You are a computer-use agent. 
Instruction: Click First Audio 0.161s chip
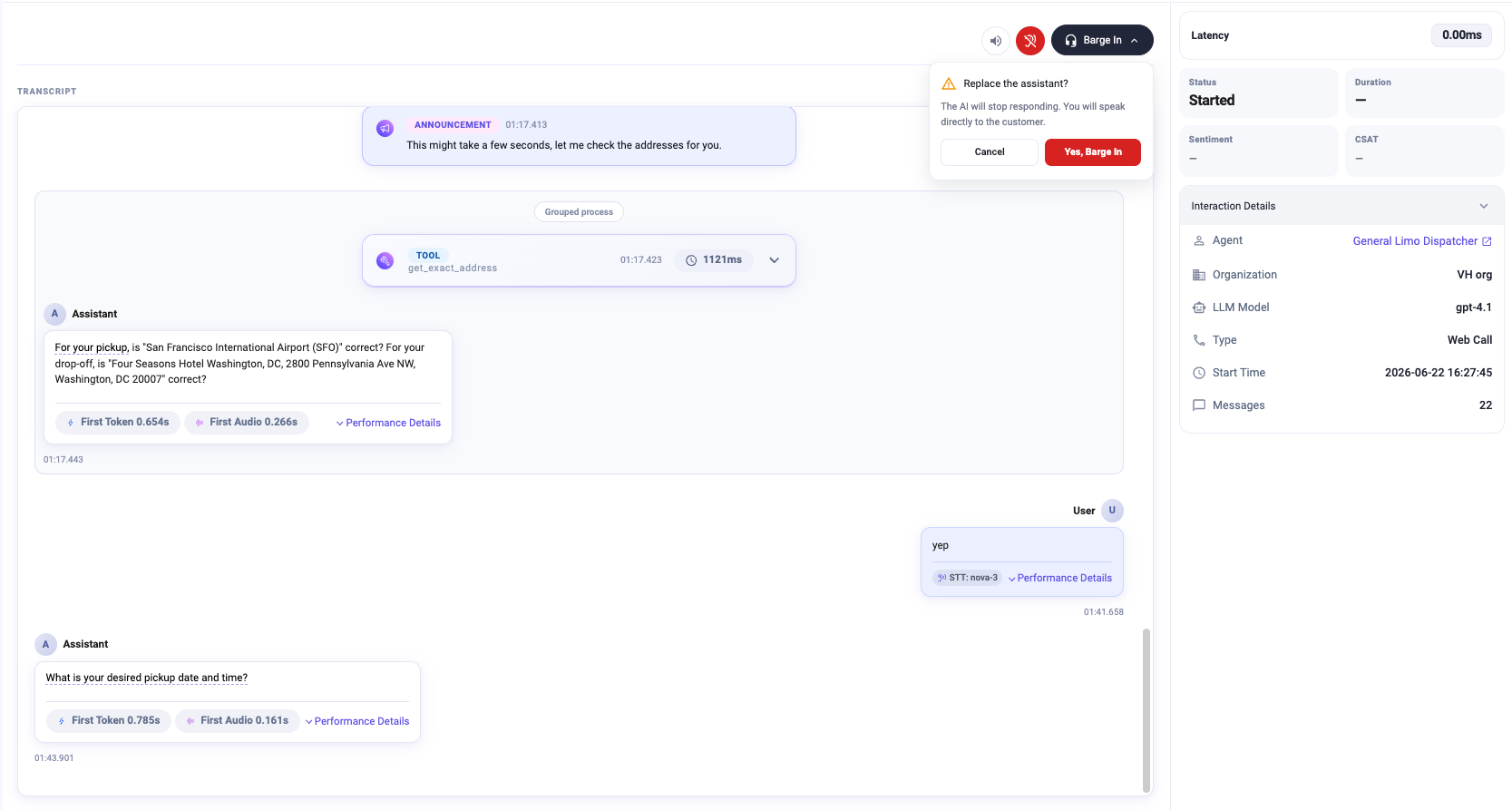[x=238, y=721]
